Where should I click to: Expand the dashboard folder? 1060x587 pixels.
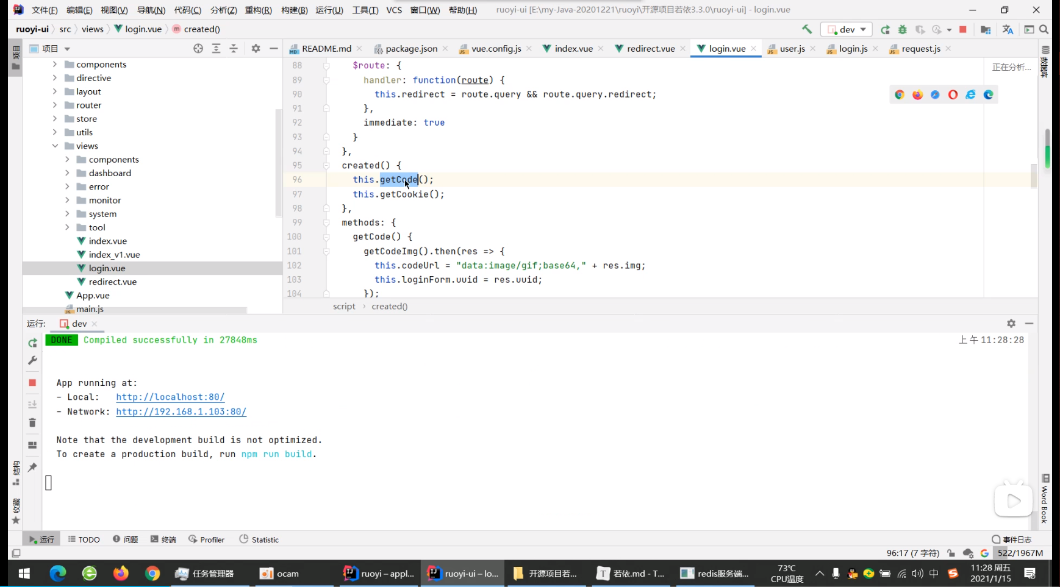[x=67, y=173]
